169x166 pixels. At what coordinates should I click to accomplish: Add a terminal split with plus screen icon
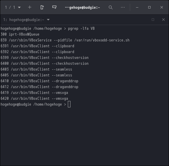[54, 7]
